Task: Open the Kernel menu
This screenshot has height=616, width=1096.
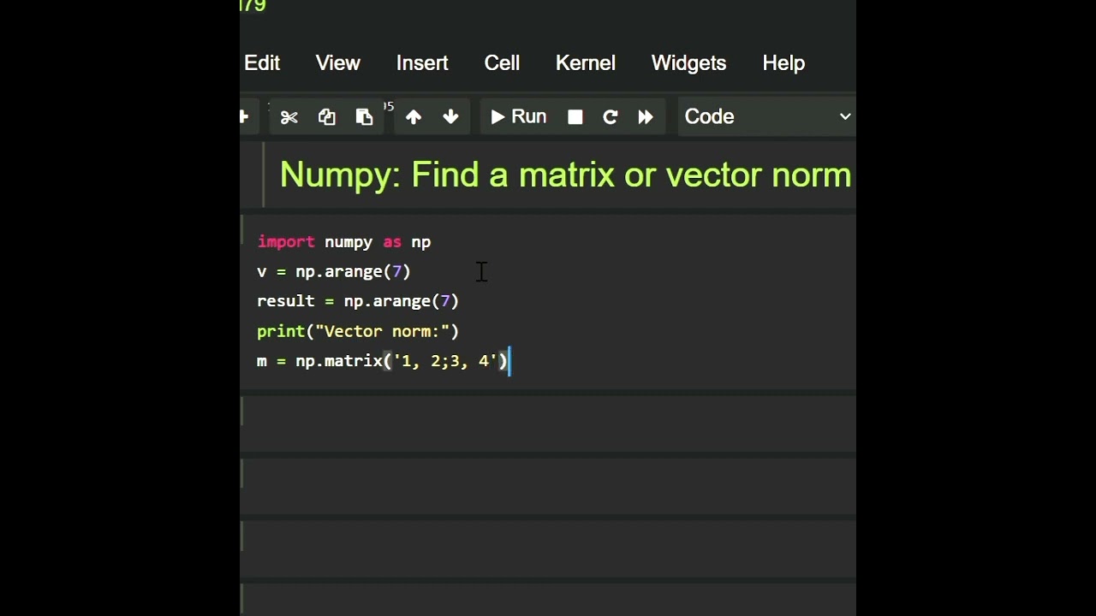Action: pyautogui.click(x=586, y=63)
